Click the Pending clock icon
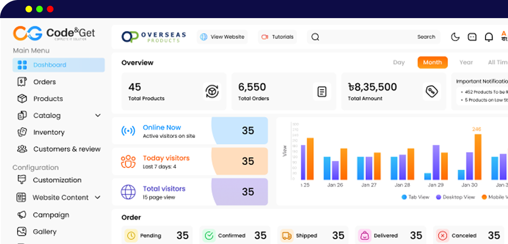The image size is (508, 244). tap(131, 235)
